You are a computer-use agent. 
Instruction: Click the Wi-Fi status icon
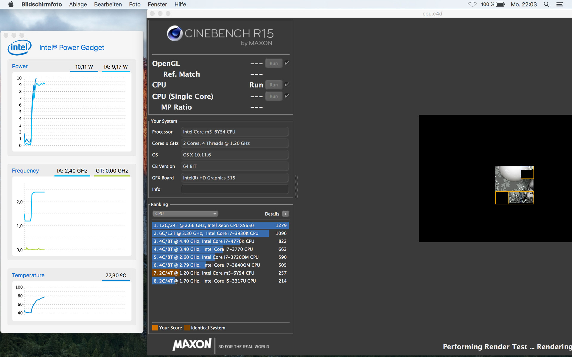[x=472, y=4]
